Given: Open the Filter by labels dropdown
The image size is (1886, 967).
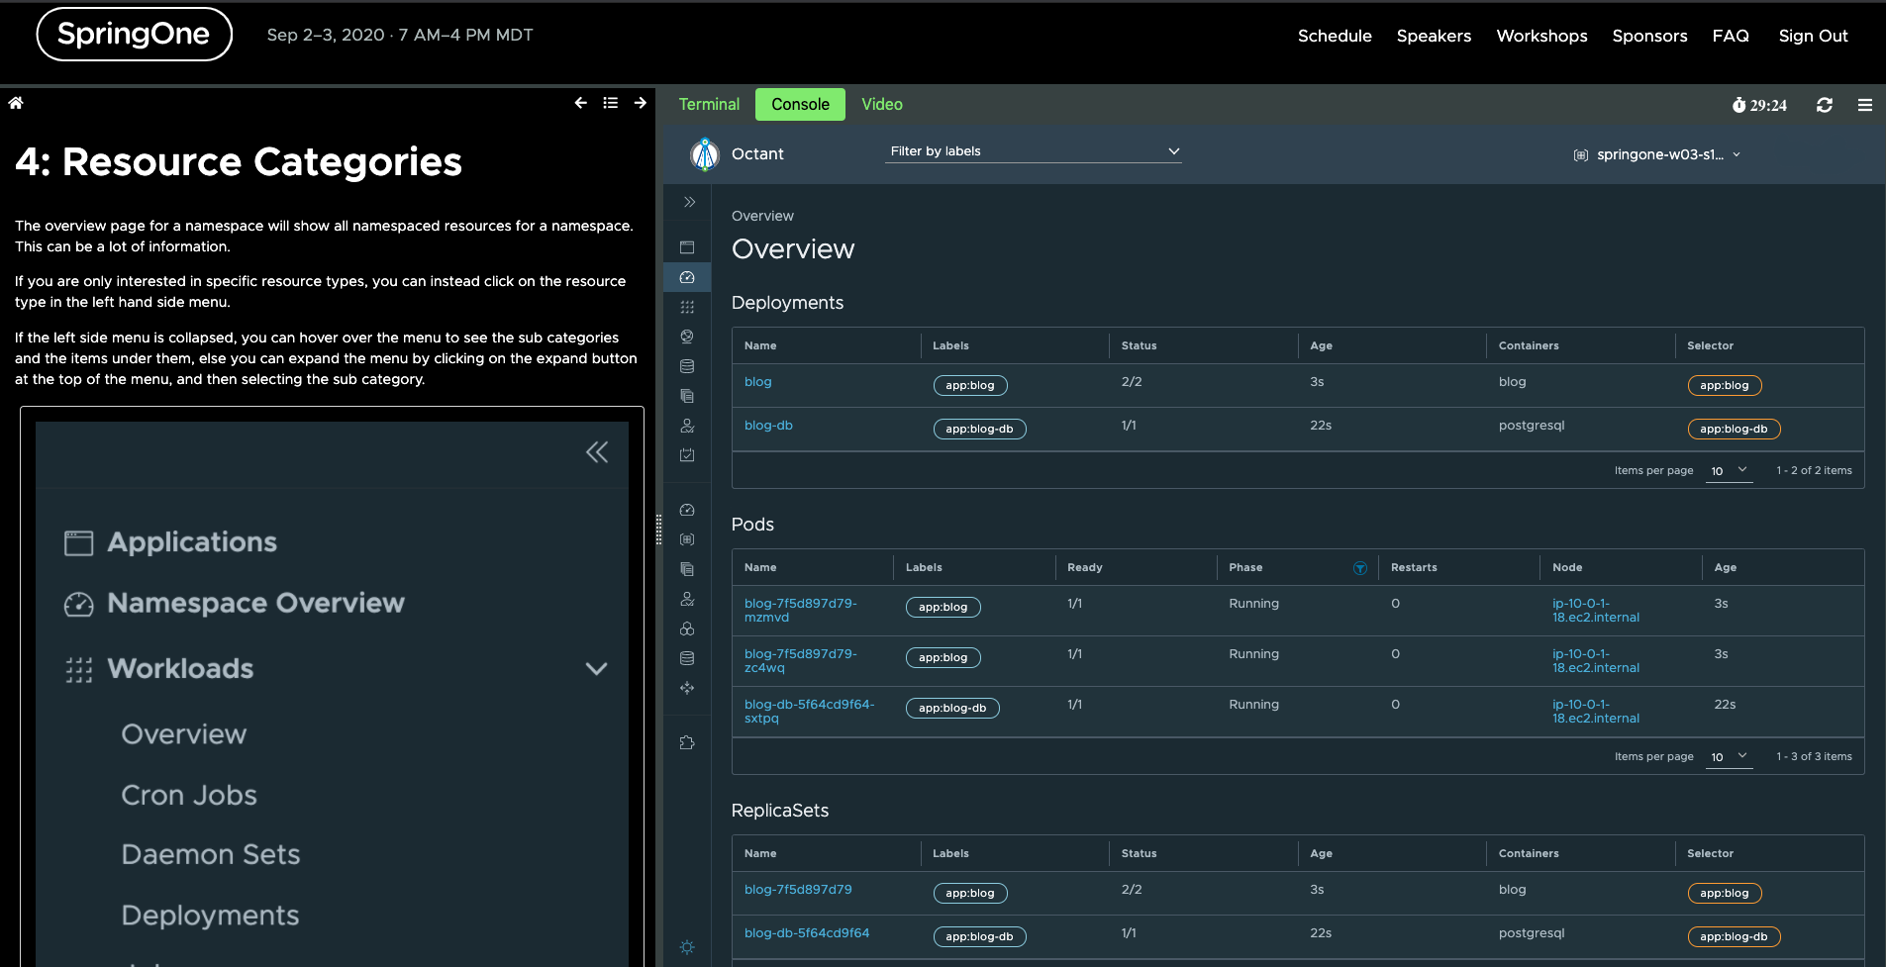Looking at the screenshot, I should (1034, 151).
